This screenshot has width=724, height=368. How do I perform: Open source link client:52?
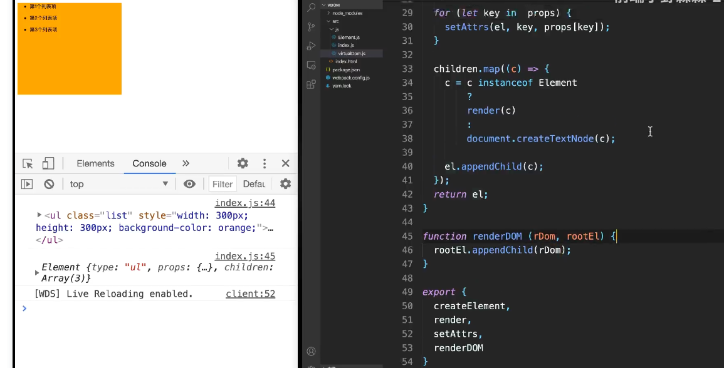[250, 294]
